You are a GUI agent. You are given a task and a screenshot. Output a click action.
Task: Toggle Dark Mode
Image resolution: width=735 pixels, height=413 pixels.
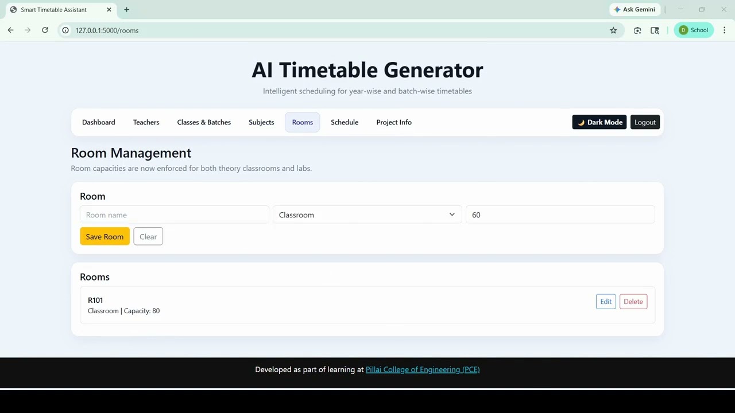pyautogui.click(x=599, y=122)
